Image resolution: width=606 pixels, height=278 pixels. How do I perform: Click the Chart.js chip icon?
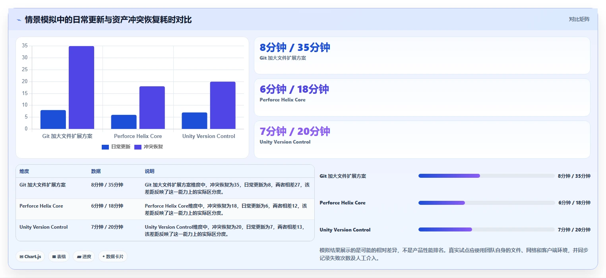click(x=21, y=257)
